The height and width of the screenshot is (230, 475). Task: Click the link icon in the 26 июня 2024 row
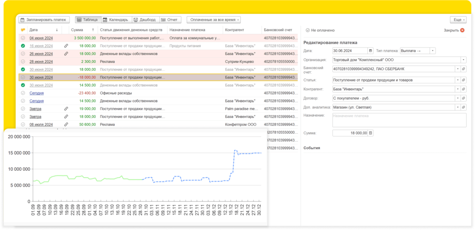tap(66, 54)
